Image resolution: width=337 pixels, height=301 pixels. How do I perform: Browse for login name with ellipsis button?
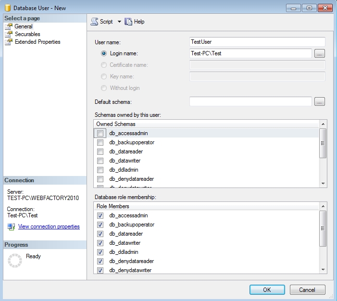320,53
